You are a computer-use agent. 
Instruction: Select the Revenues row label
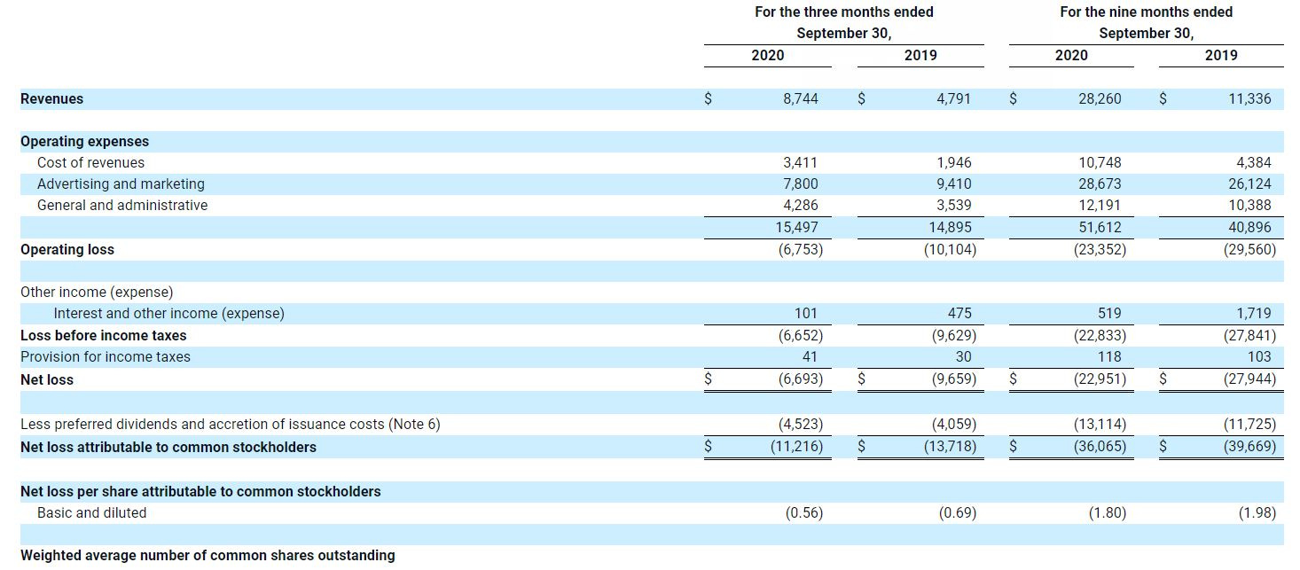[x=51, y=99]
